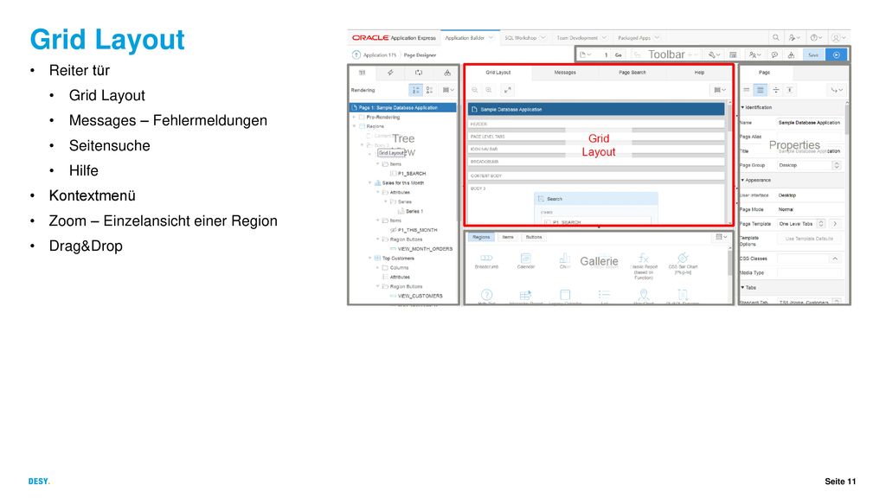
Task: Click the chevron button beside CSS Classes
Action: pyautogui.click(x=835, y=259)
